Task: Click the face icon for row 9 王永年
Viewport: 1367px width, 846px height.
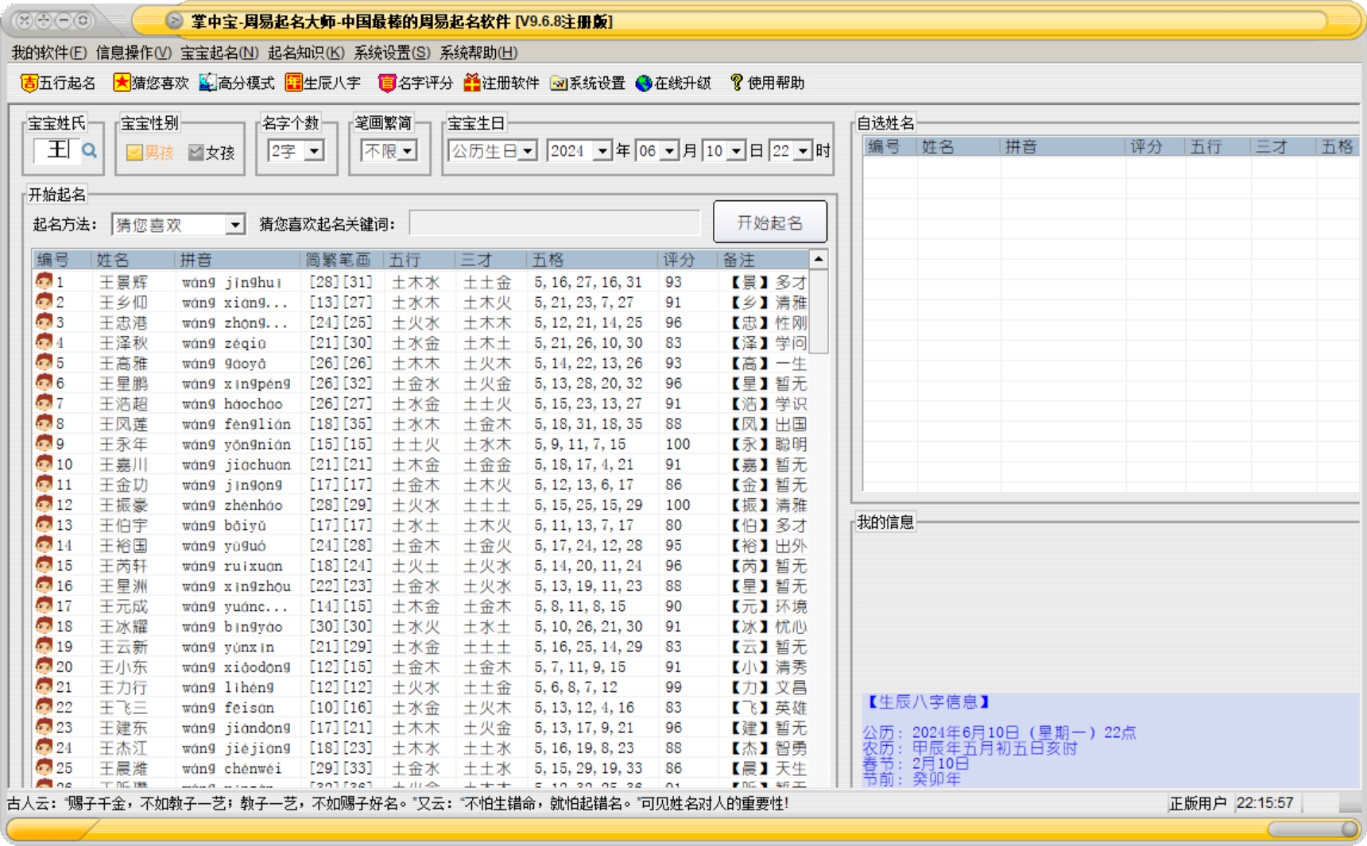Action: click(x=44, y=443)
